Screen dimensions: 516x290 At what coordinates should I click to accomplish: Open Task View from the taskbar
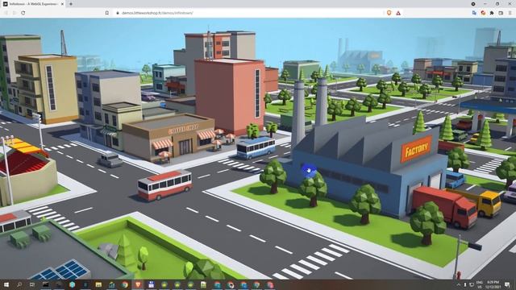32,284
